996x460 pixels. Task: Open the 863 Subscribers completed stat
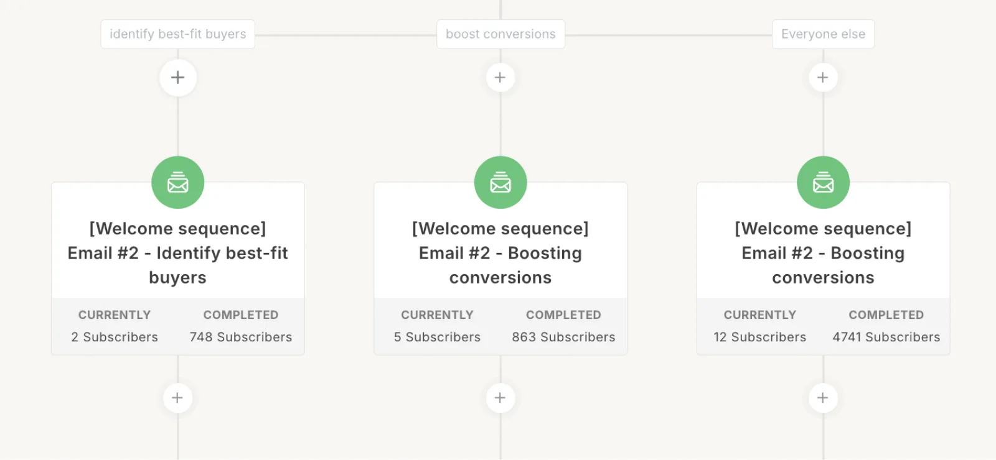point(563,337)
